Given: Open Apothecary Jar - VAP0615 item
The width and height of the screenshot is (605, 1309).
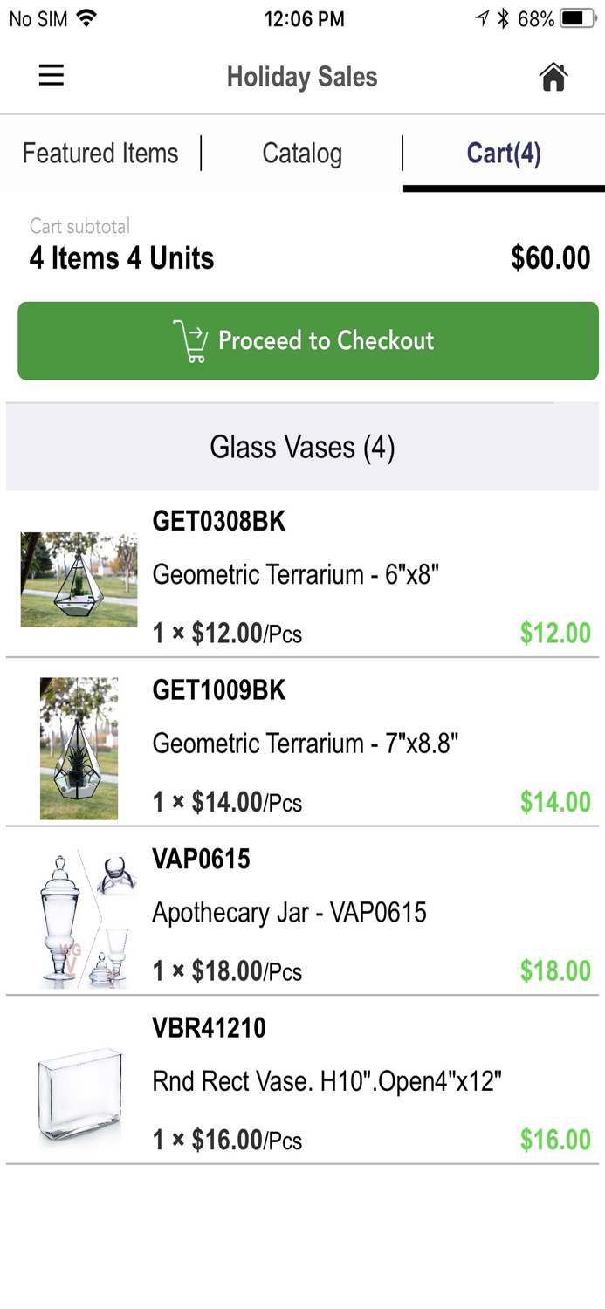Looking at the screenshot, I should [x=289, y=913].
